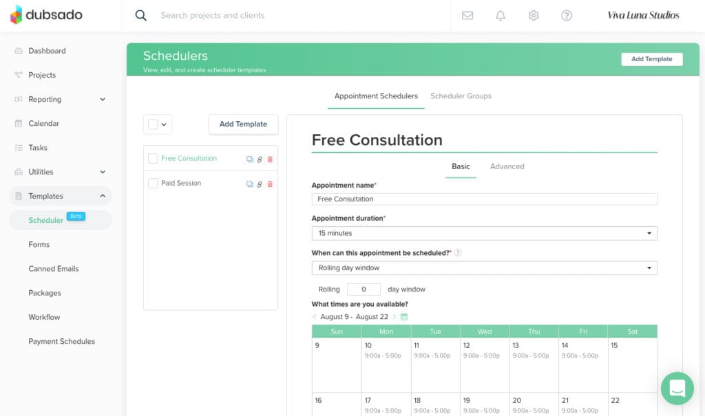705x416 pixels.
Task: Open the chat support bubble
Action: click(677, 388)
